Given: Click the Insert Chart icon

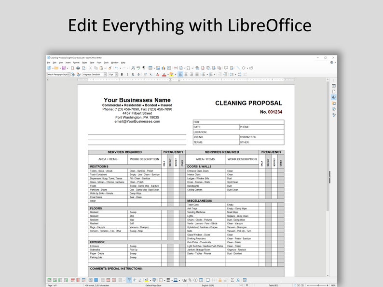Looking at the screenshot, I should pyautogui.click(x=164, y=68).
